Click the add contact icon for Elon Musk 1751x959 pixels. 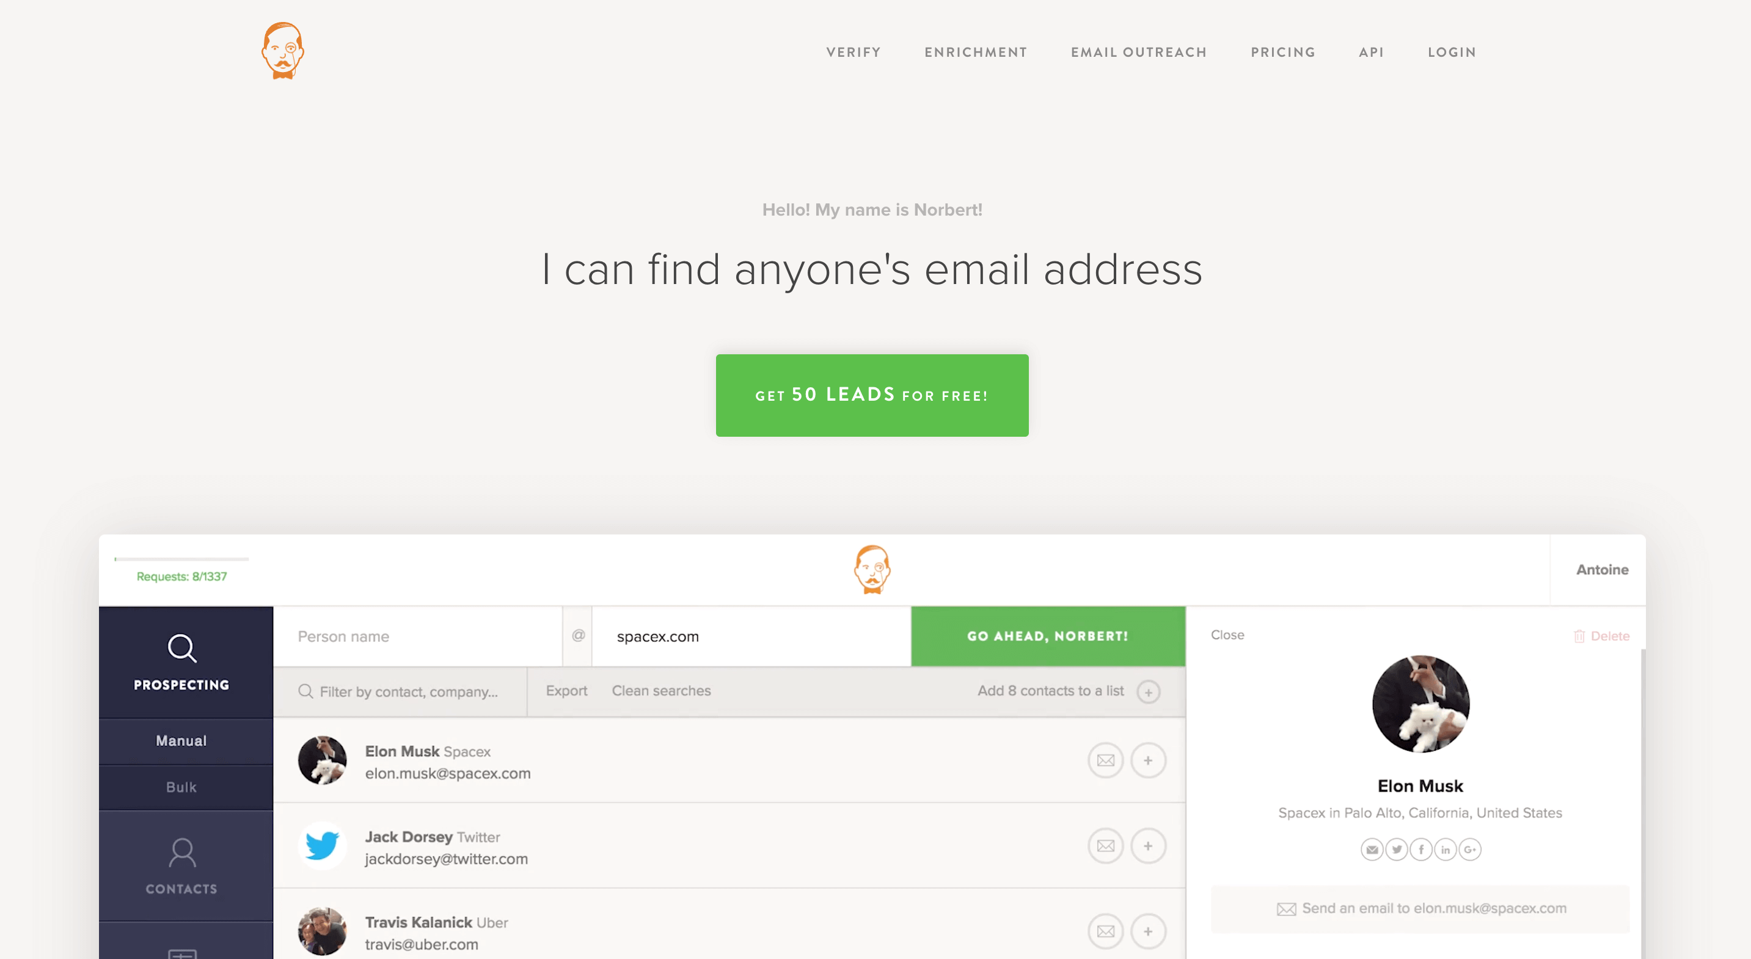tap(1147, 760)
